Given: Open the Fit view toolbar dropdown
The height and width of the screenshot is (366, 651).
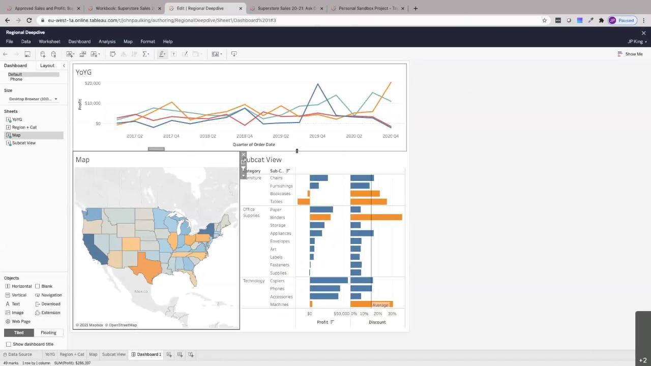Looking at the screenshot, I should point(217,54).
